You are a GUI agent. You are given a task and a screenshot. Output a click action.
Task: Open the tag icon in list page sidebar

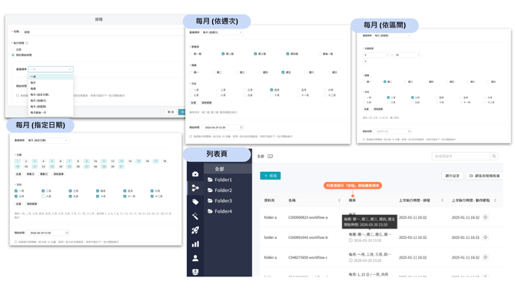point(195,202)
